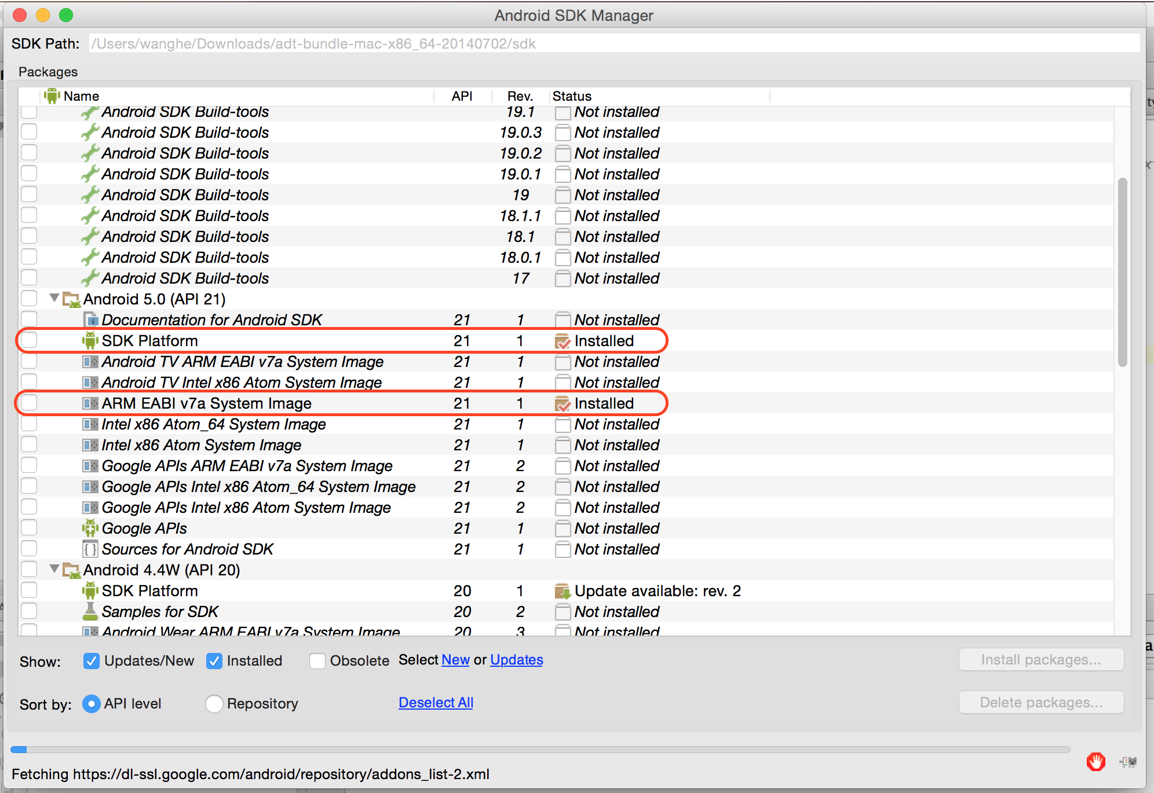Screen dimensions: 1154x793
Task: Select the Android SDK Build-tools 19.0.2 row
Action: [x=566, y=153]
